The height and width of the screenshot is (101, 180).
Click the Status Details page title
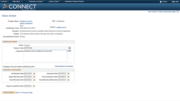tap(9, 16)
